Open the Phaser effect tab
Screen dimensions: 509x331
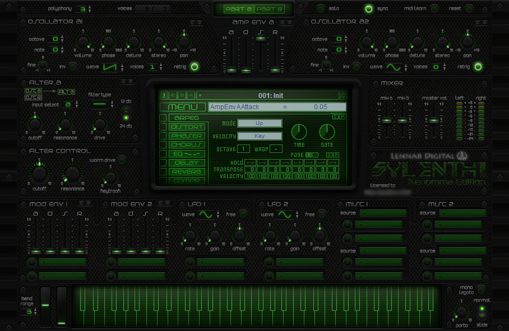187,136
